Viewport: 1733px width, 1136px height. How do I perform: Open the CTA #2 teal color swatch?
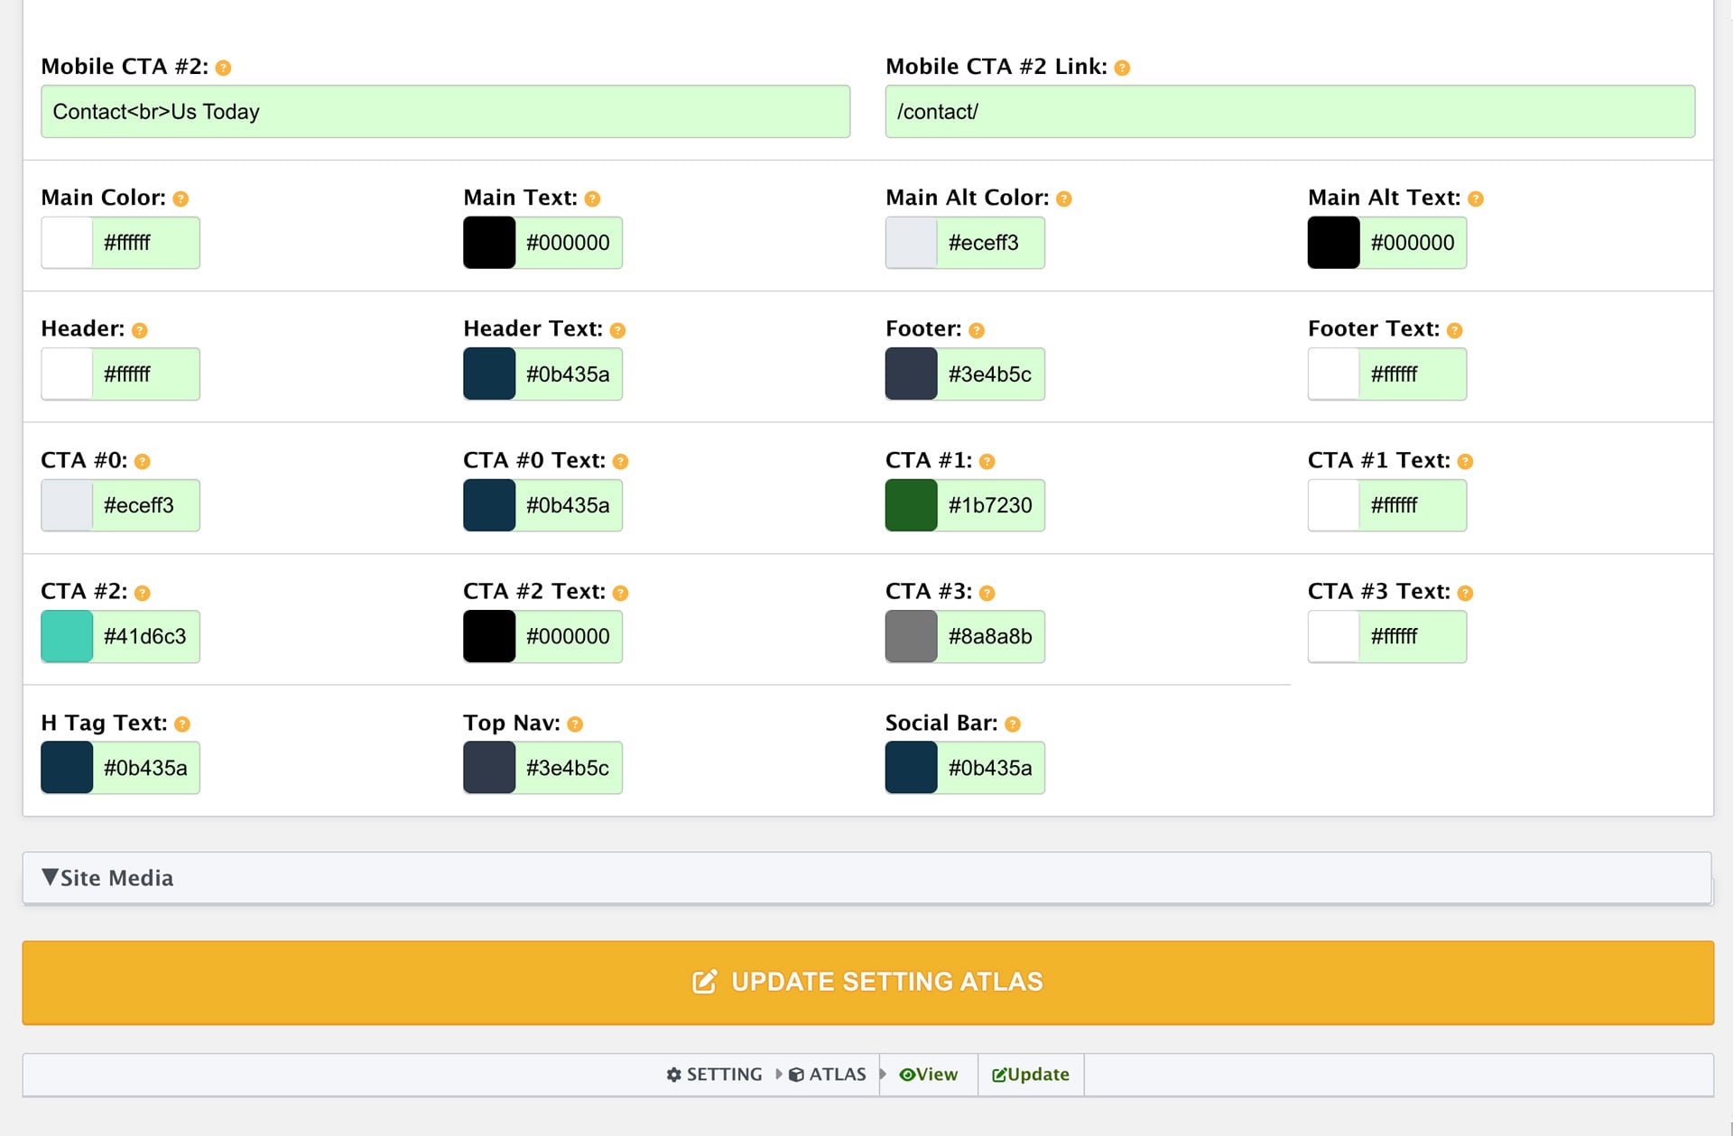tap(67, 636)
